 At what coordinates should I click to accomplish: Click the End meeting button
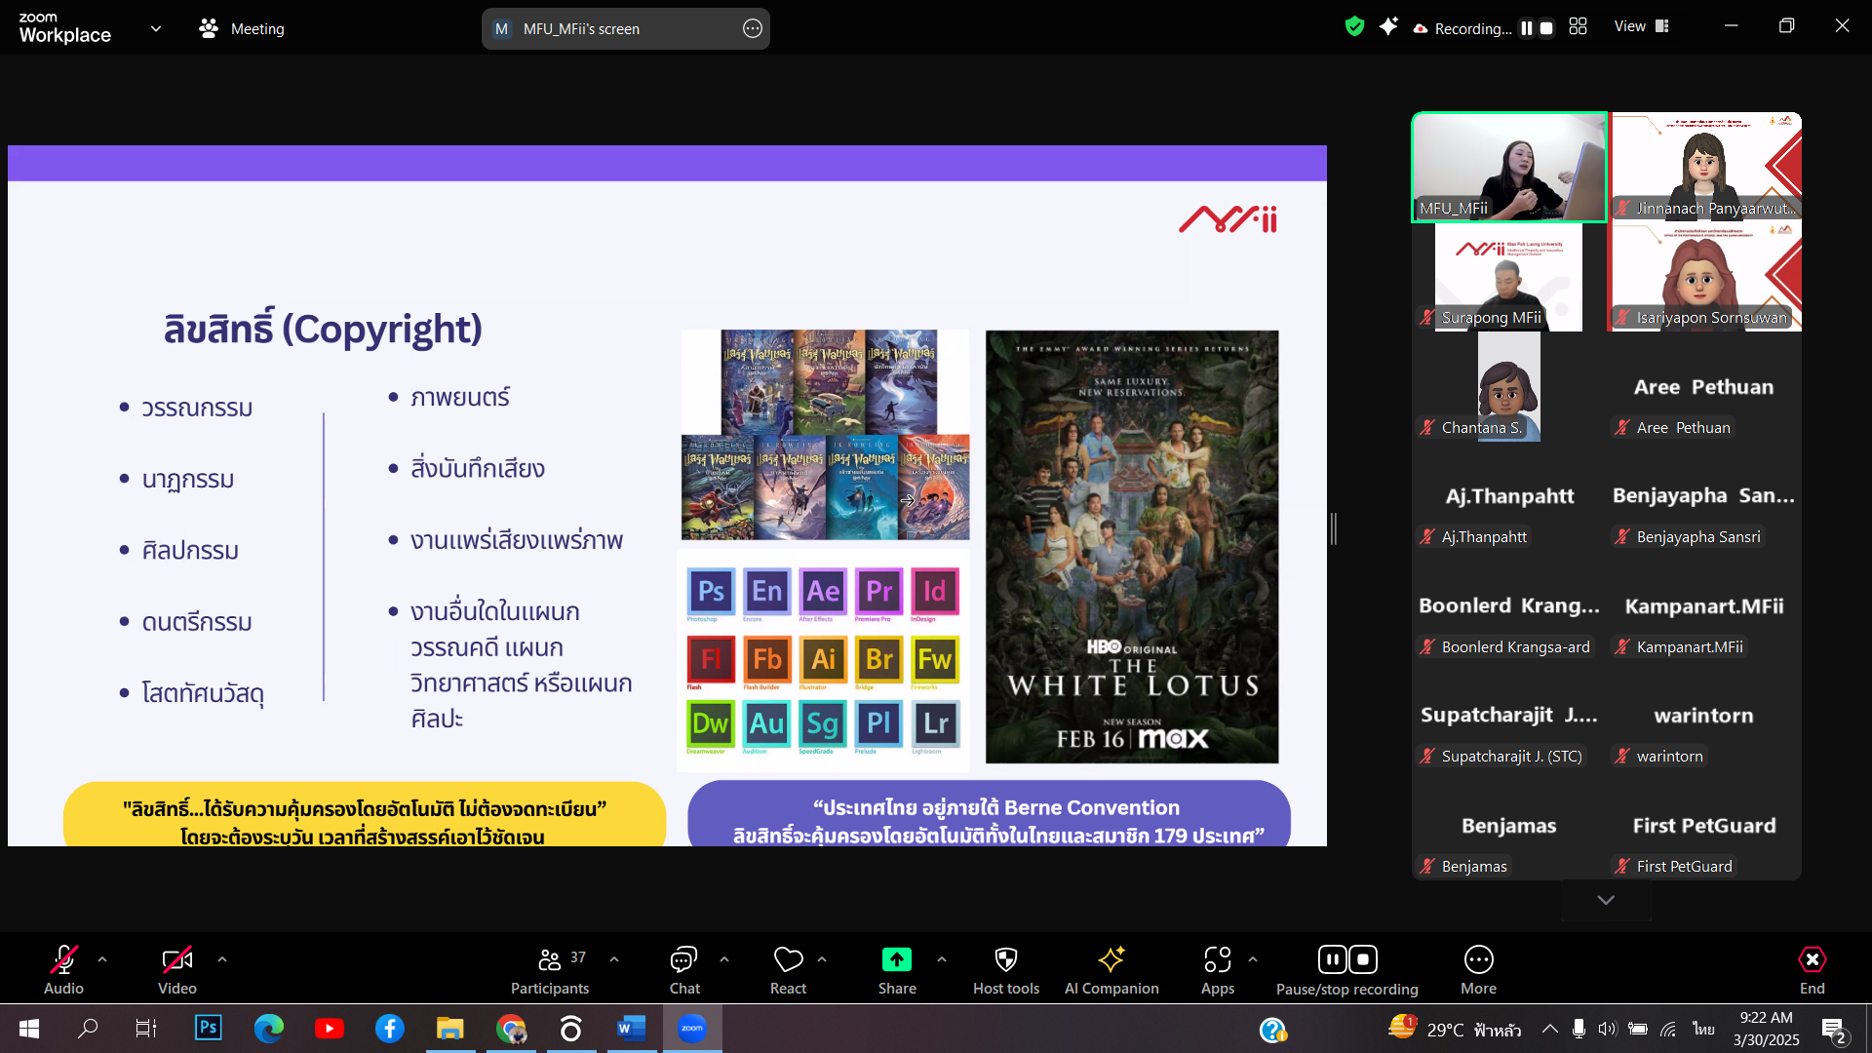click(1812, 960)
